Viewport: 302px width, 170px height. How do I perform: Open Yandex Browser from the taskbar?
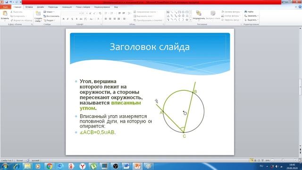coord(83,166)
